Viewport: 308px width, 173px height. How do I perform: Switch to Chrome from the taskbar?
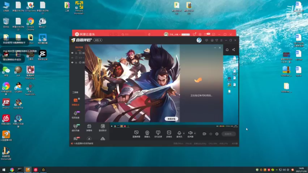coord(12,170)
